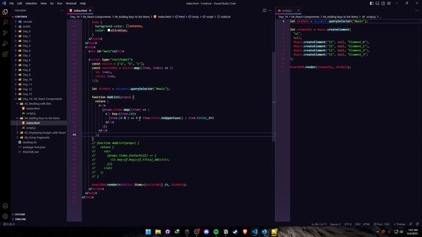Open the View menu
Screen dimensions: 422x237
click(x=44, y=3)
